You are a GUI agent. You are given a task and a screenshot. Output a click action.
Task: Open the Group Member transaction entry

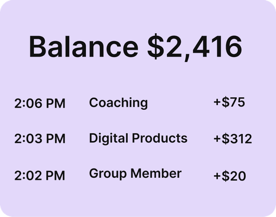pyautogui.click(x=135, y=174)
